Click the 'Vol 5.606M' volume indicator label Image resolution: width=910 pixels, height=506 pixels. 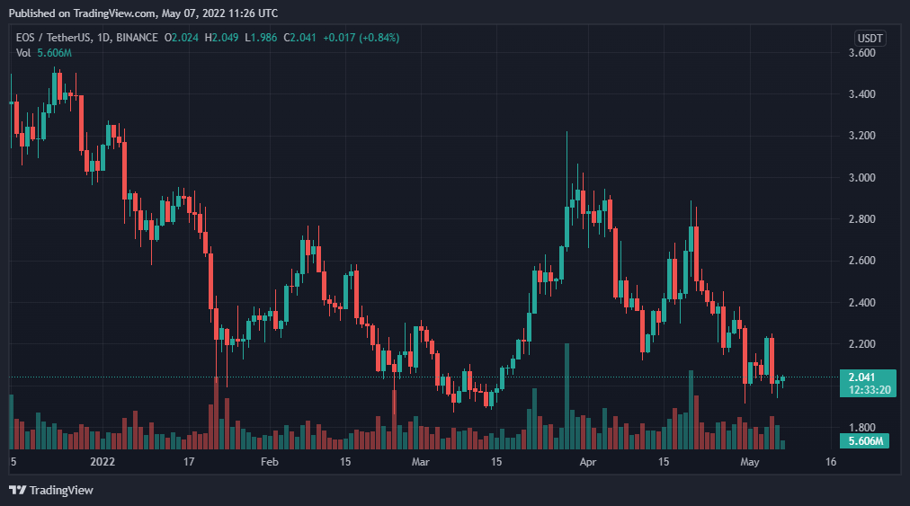pos(43,53)
